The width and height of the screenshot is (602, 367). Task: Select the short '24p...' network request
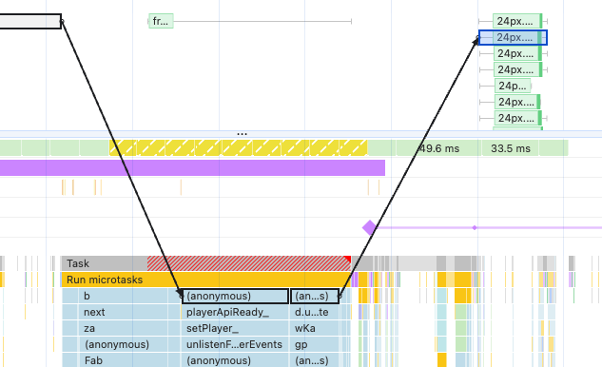tap(513, 86)
